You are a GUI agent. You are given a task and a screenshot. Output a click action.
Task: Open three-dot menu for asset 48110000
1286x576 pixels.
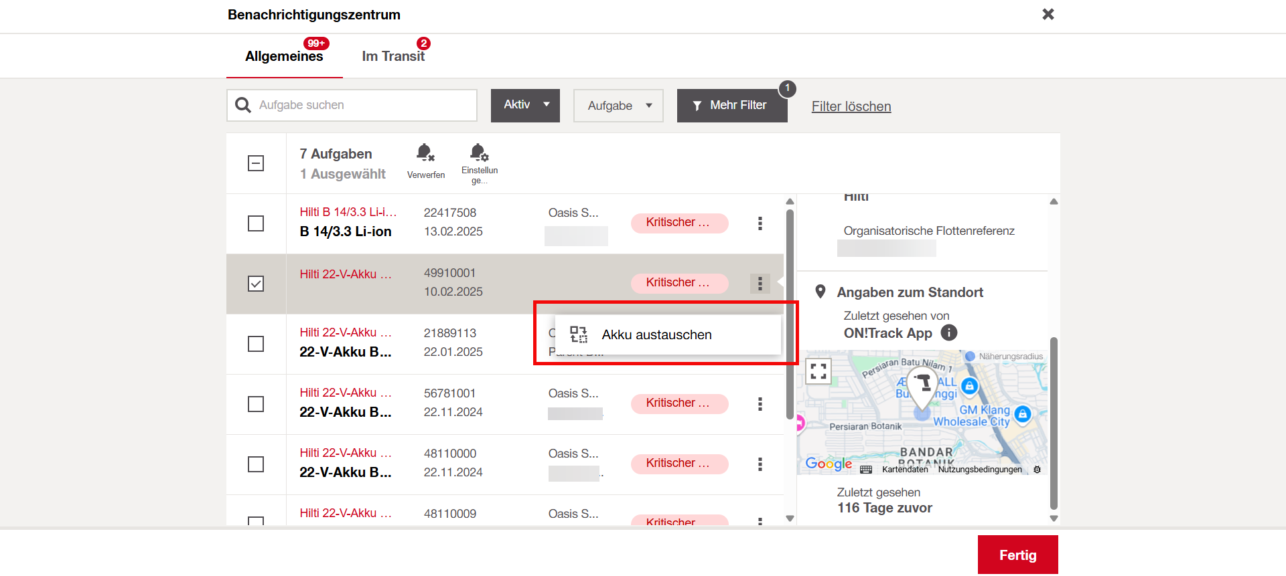(x=760, y=464)
